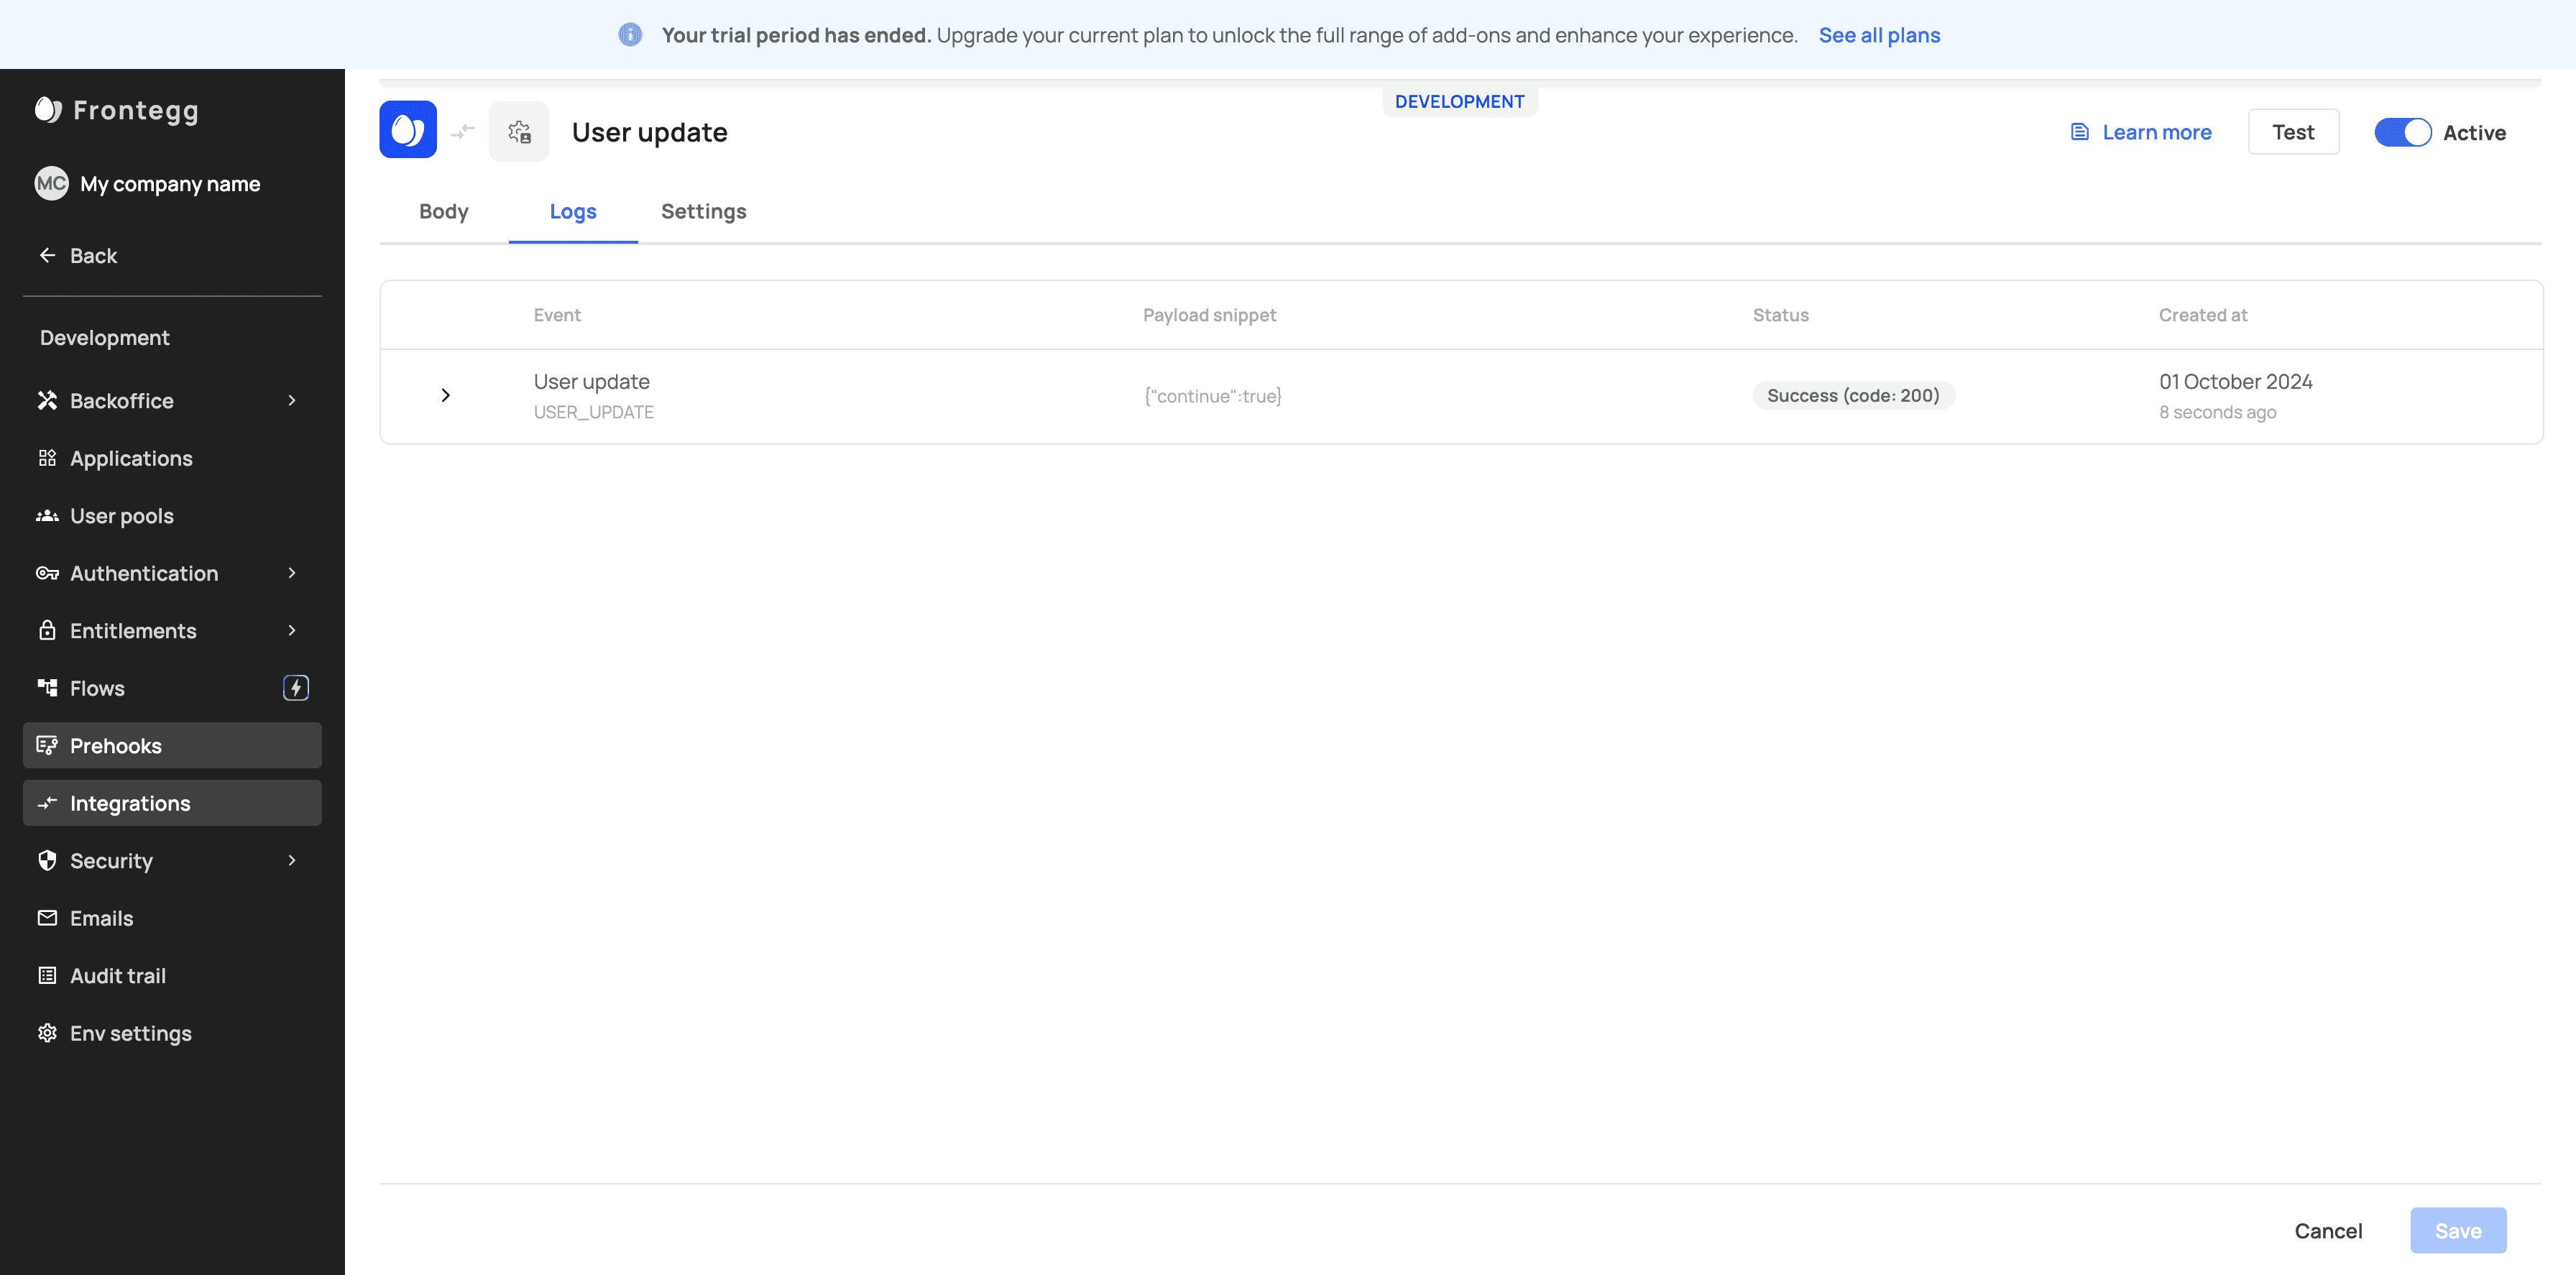Viewport: 2576px width, 1275px height.
Task: Follow the See all plans link
Action: 1879,35
